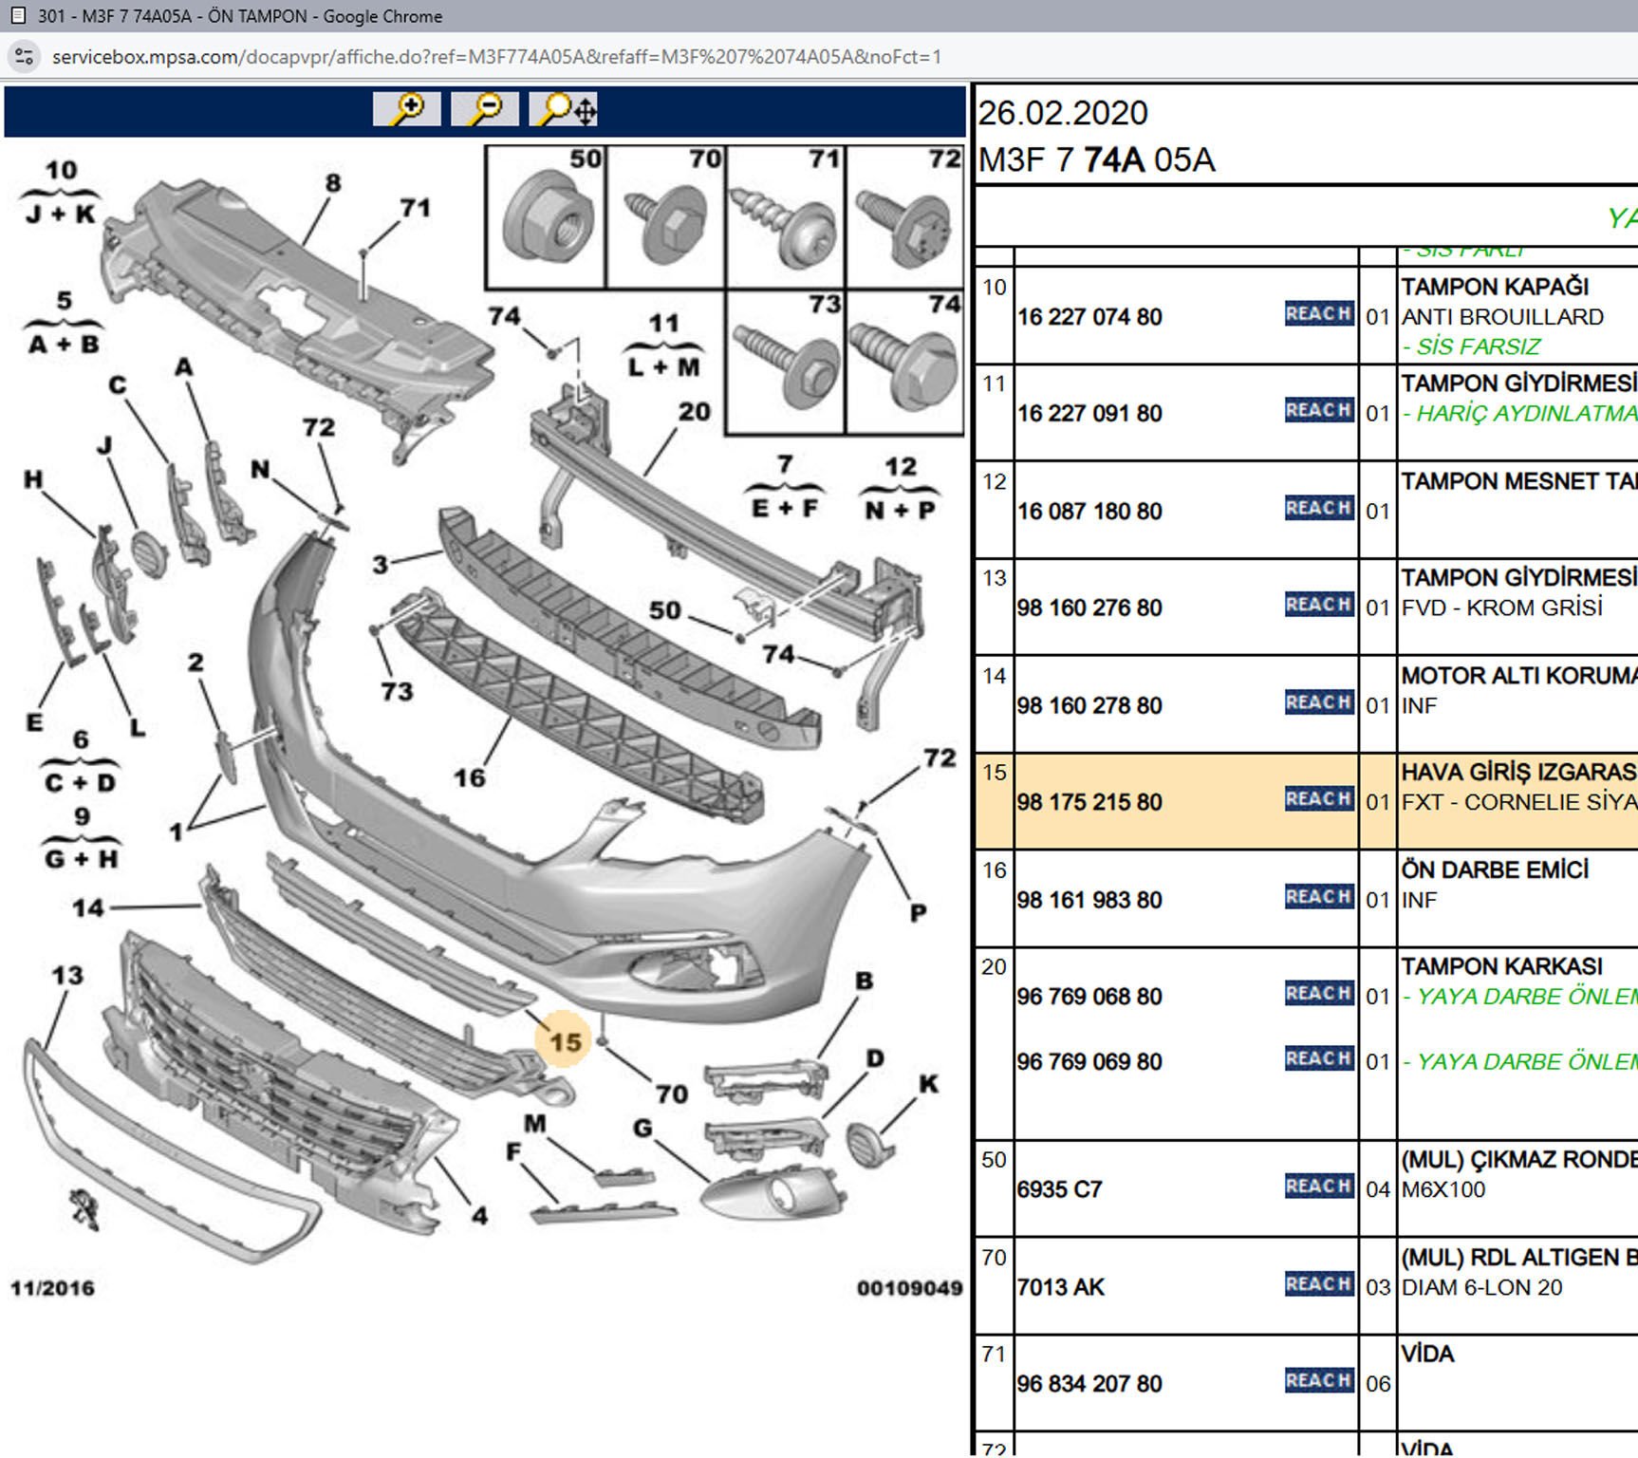Click callout number 13 near the grille trim
Viewport: 1638px width, 1458px height.
[67, 976]
